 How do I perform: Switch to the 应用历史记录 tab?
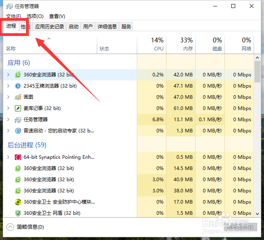pos(50,27)
